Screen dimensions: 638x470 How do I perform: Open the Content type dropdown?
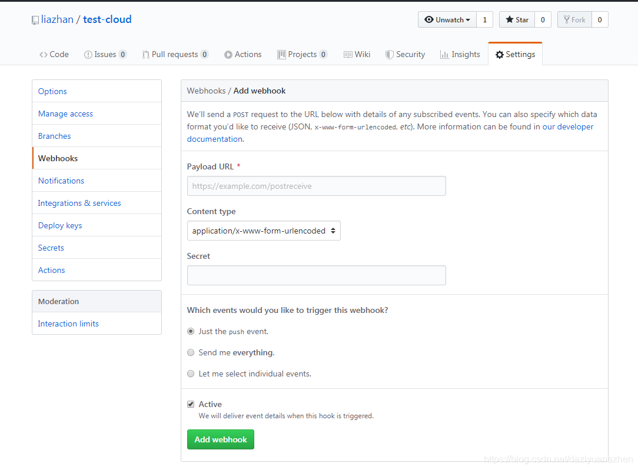click(x=264, y=231)
